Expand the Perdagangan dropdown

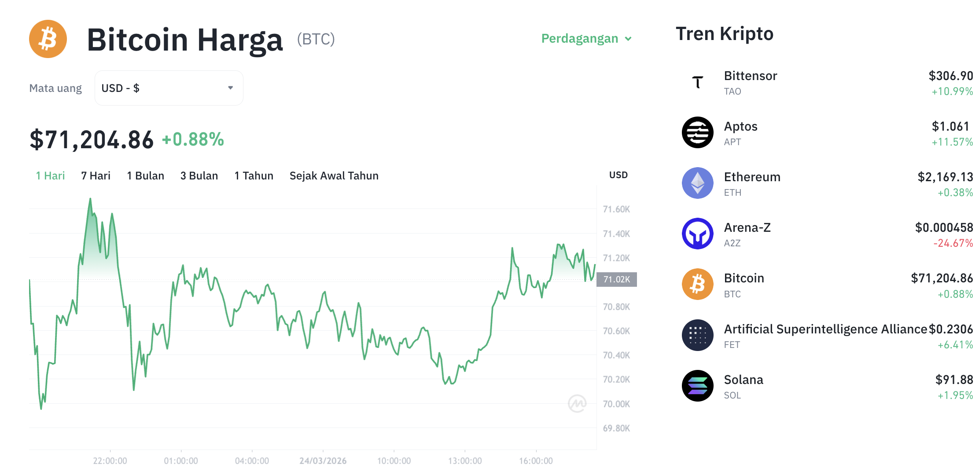pyautogui.click(x=586, y=39)
